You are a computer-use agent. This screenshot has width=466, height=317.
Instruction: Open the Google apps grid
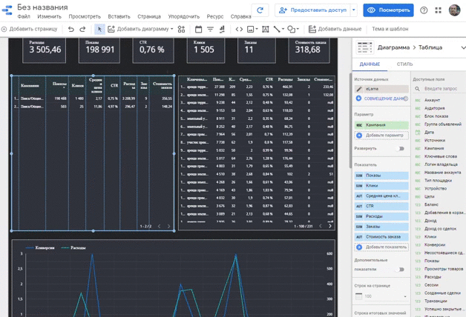438,10
